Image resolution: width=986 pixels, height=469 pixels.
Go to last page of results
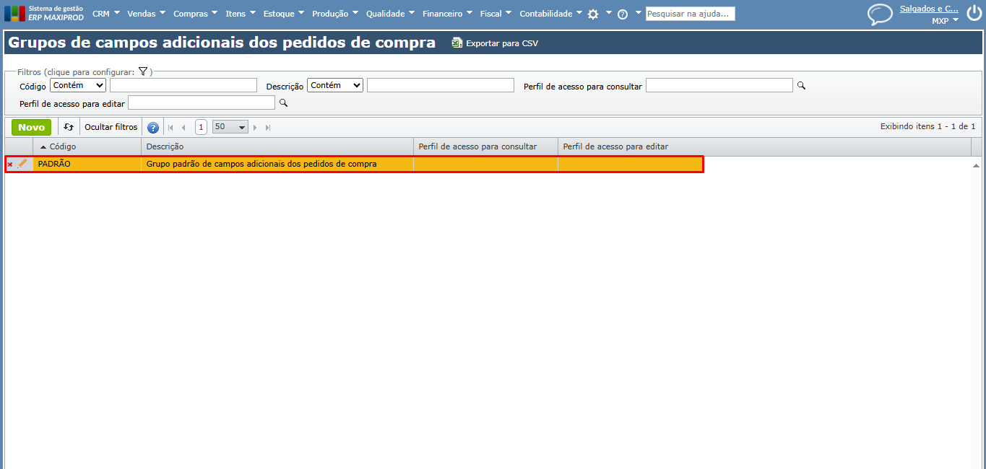(268, 128)
